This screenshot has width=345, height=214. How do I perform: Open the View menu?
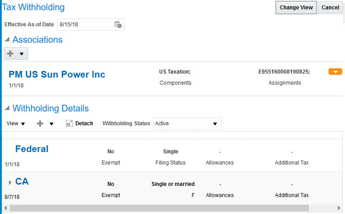tap(16, 123)
